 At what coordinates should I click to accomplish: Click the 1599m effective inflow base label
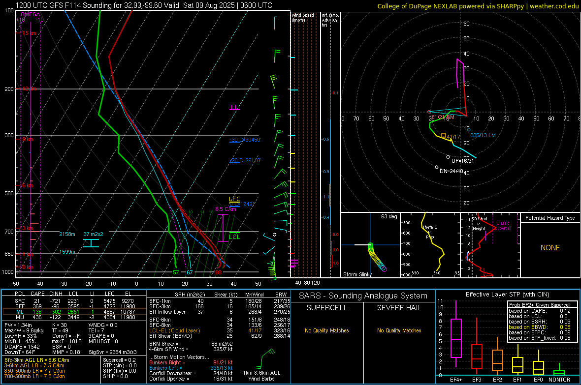click(67, 252)
